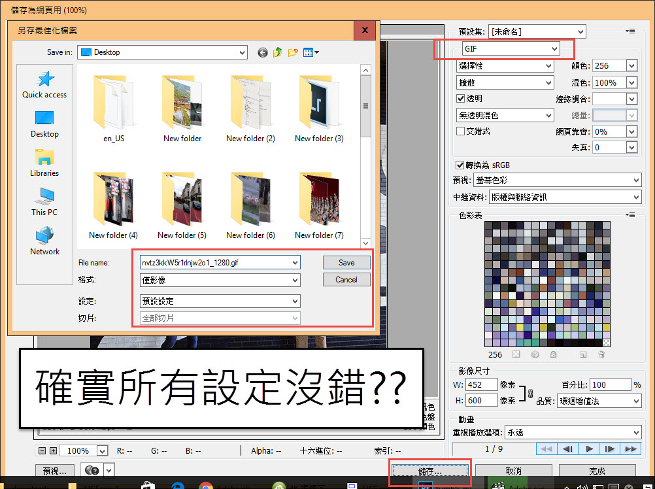Create a new folder with toolbar icon

click(x=293, y=52)
